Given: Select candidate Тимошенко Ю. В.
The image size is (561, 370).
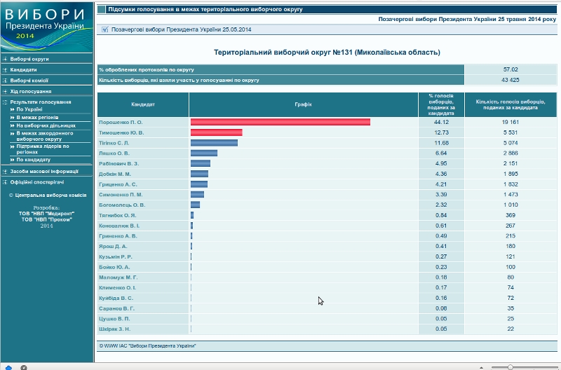Looking at the screenshot, I should (121, 132).
